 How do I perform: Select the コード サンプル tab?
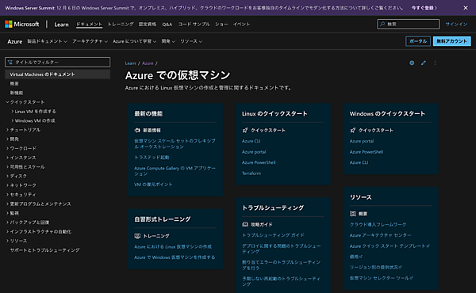(x=194, y=24)
